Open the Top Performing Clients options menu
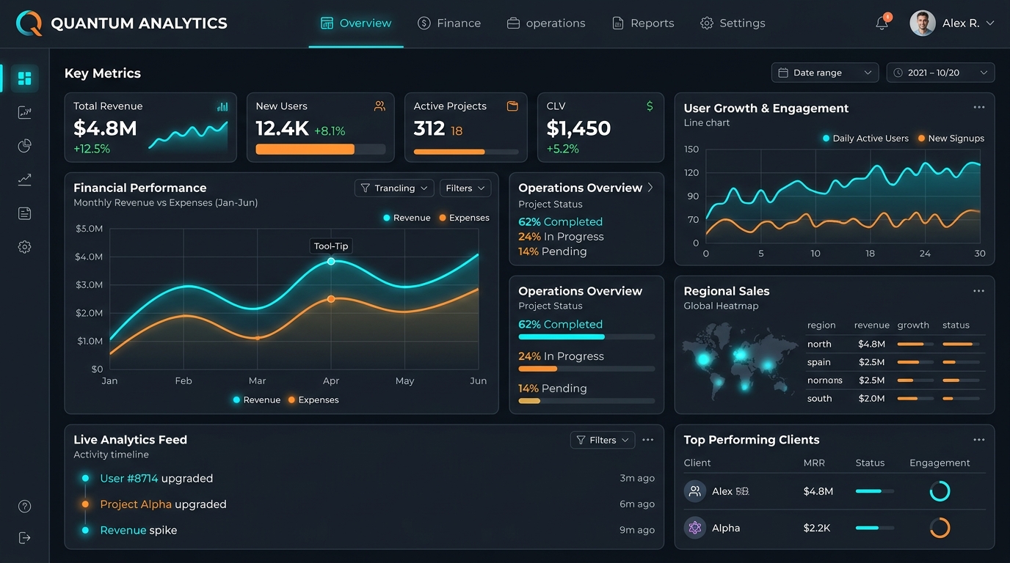Image resolution: width=1010 pixels, height=563 pixels. [x=978, y=440]
